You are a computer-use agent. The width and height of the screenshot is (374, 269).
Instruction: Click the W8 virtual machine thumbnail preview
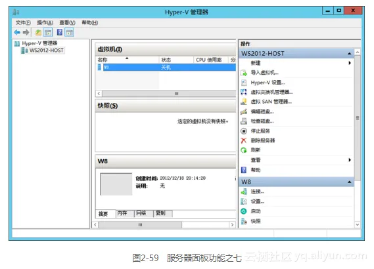pos(116,184)
